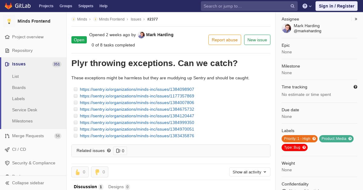Click the Issues sidebar icon

coord(7,64)
